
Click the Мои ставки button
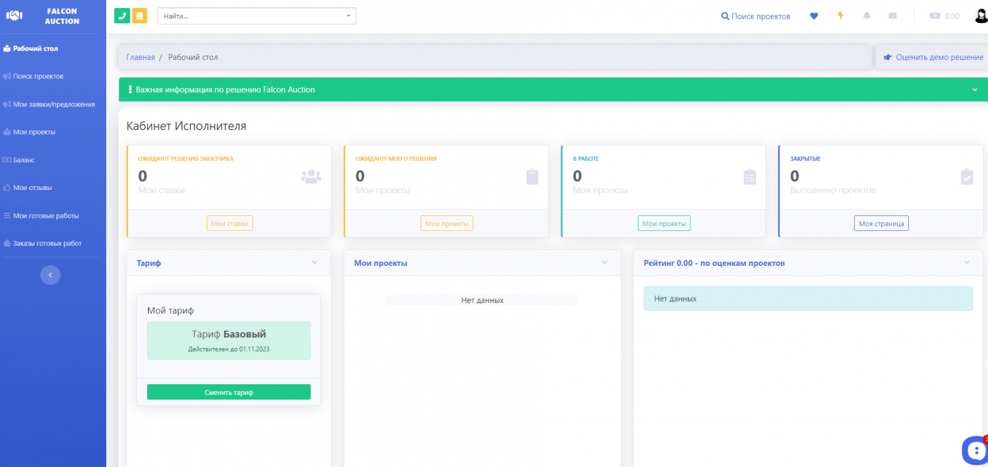click(229, 223)
